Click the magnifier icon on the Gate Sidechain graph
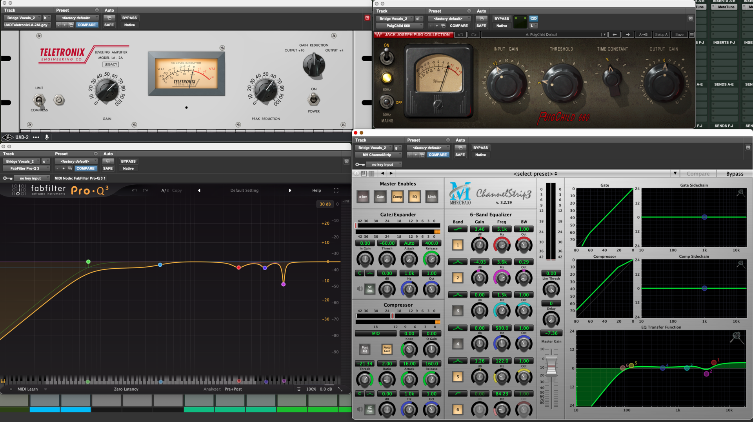 (740, 193)
